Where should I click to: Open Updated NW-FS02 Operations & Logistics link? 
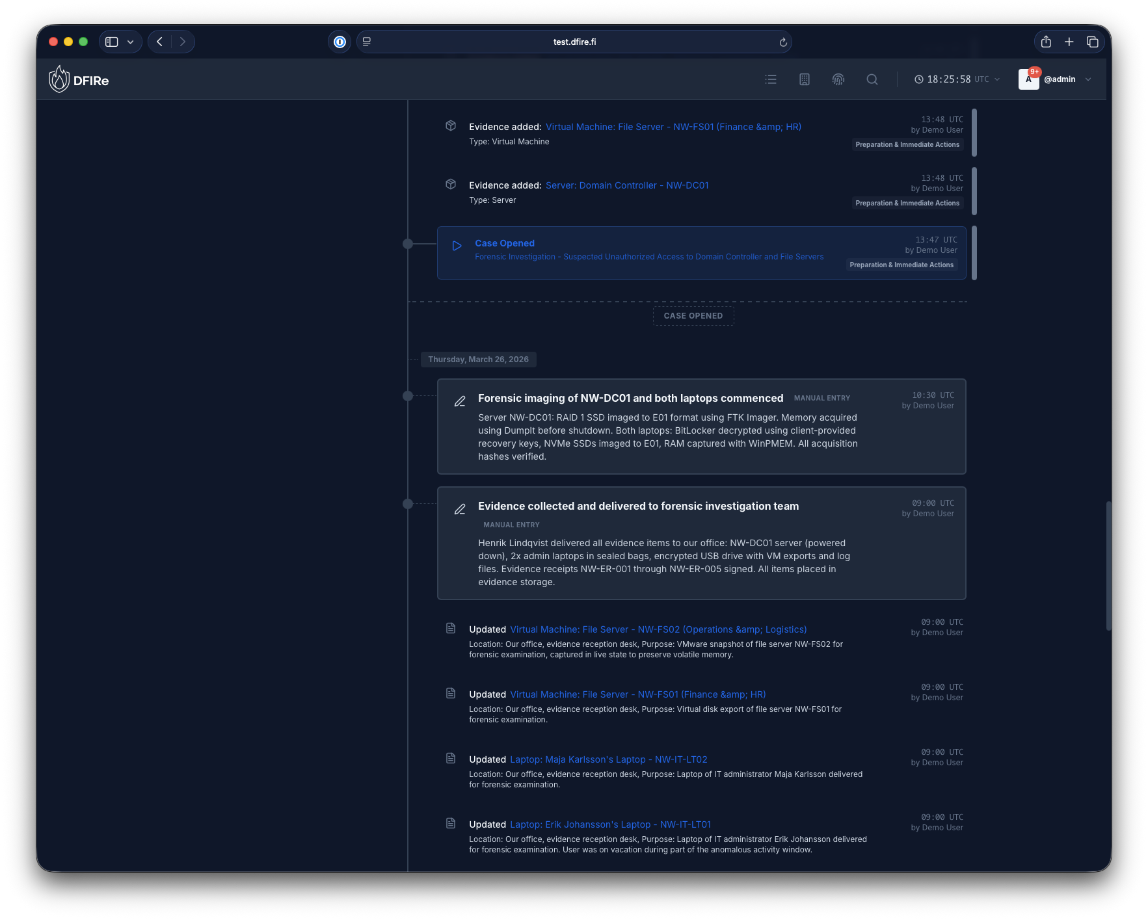(x=658, y=629)
